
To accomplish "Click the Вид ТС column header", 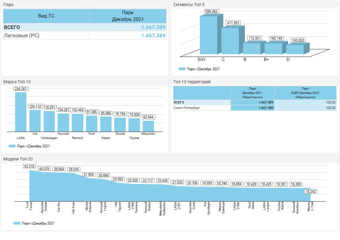I will (x=46, y=16).
